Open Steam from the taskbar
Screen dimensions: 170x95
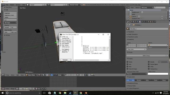pos(70,93)
